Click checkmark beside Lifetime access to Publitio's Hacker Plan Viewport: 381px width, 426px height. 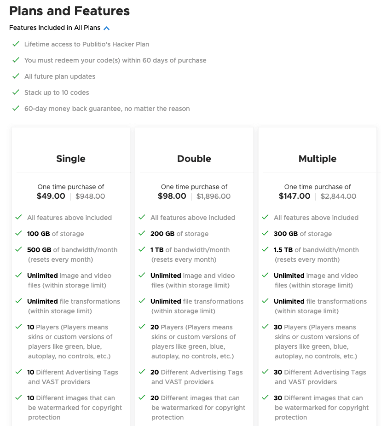(x=16, y=44)
